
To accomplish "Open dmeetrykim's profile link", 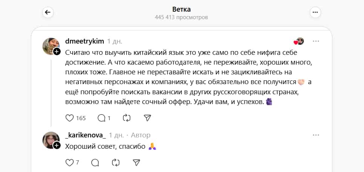I will click(x=84, y=41).
